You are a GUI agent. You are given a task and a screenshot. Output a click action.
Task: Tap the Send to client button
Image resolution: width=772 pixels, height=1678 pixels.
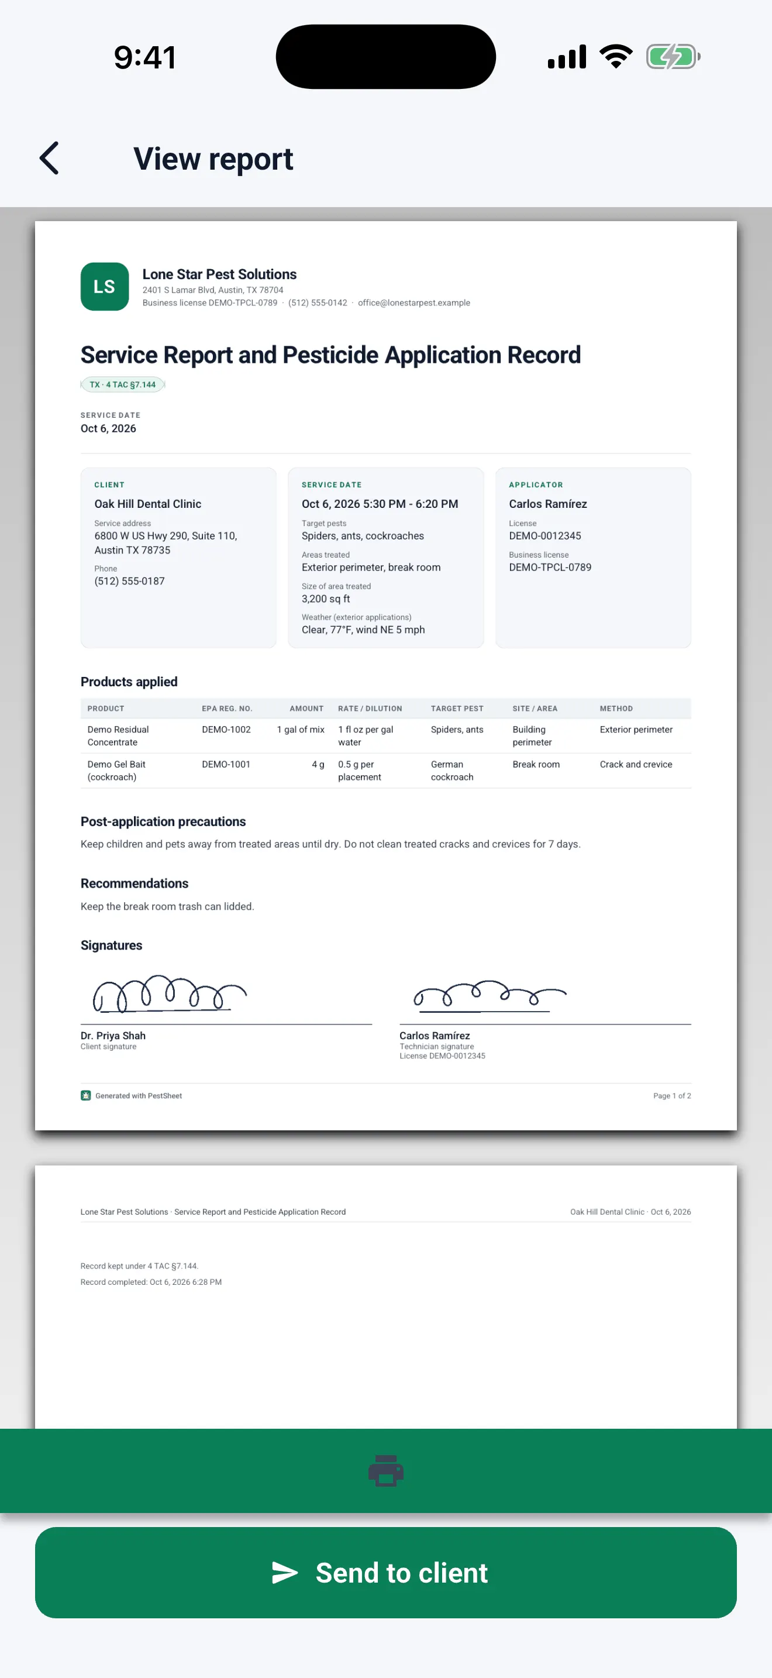point(386,1572)
